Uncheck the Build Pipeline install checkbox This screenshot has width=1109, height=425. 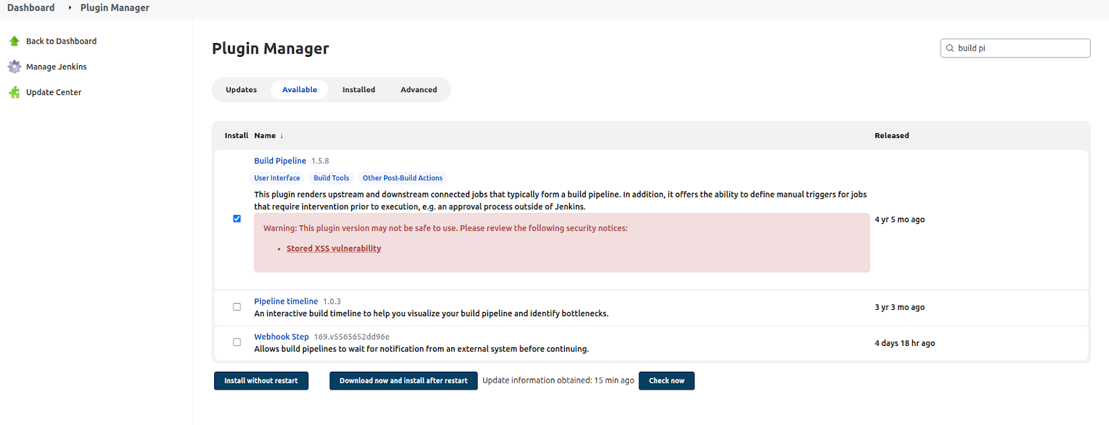[237, 218]
